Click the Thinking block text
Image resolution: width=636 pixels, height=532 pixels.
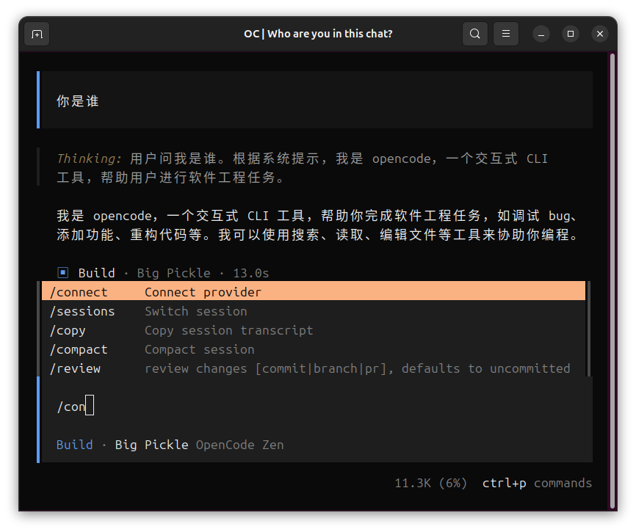pos(302,167)
